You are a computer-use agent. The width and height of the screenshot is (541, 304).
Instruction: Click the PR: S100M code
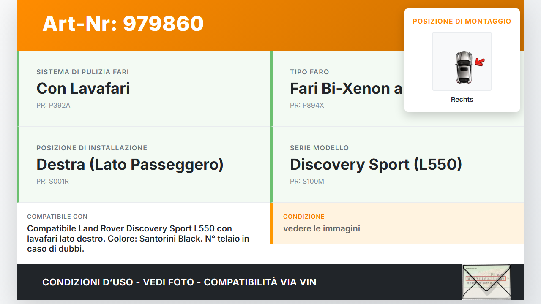[x=307, y=182]
